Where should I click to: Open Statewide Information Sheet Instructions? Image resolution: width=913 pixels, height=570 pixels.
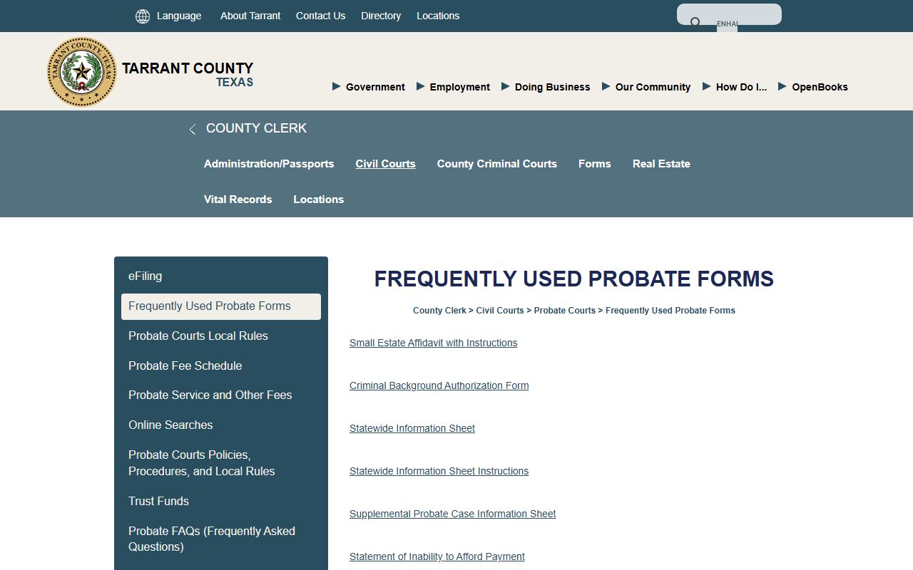pyautogui.click(x=439, y=471)
